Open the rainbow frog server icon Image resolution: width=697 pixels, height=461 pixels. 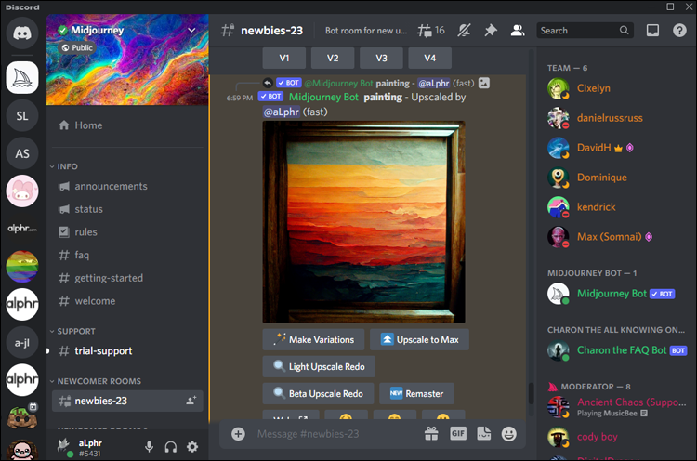21,267
